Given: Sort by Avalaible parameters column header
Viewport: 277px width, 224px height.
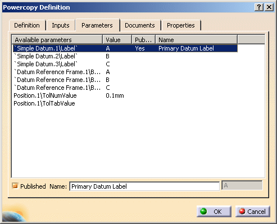Looking at the screenshot, I should click(x=57, y=40).
